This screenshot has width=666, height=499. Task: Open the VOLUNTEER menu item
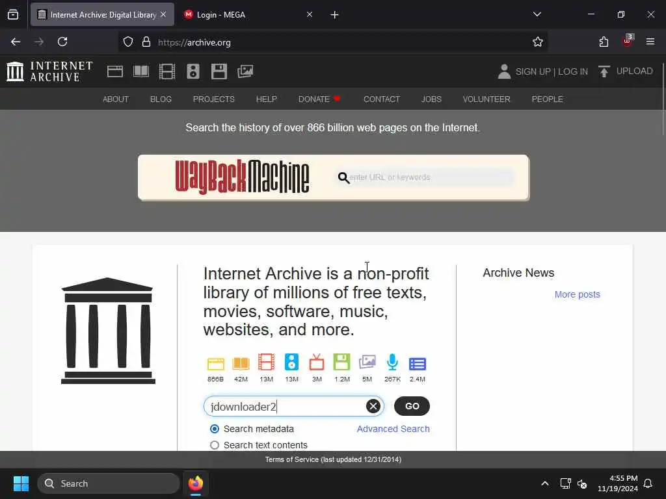coord(486,99)
